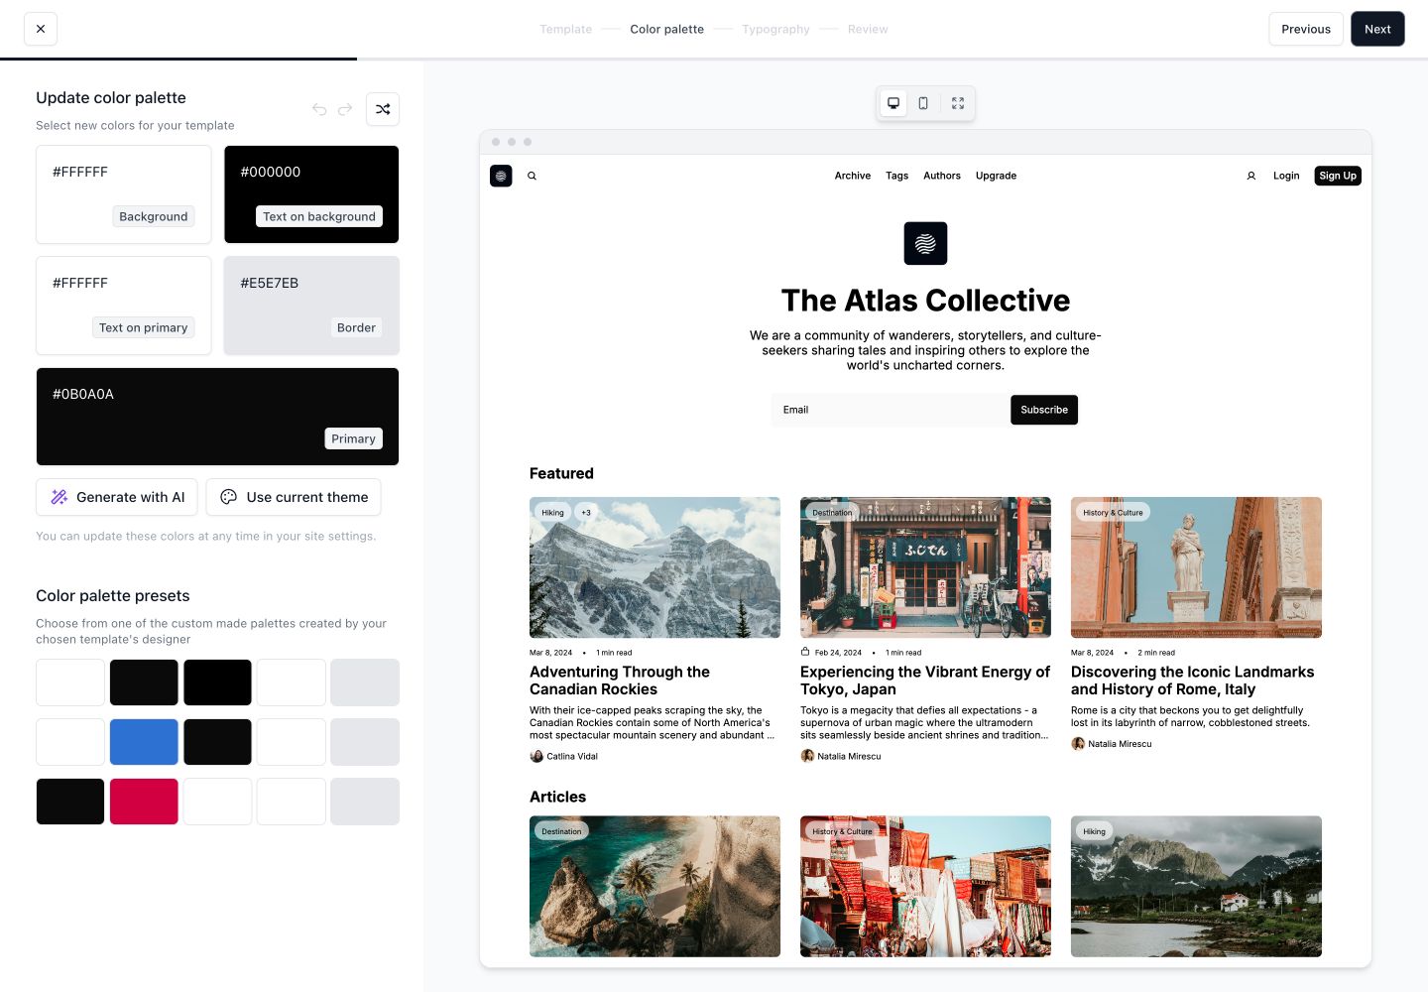Select the red preset color swatch
This screenshot has height=992, width=1428.
[x=144, y=802]
